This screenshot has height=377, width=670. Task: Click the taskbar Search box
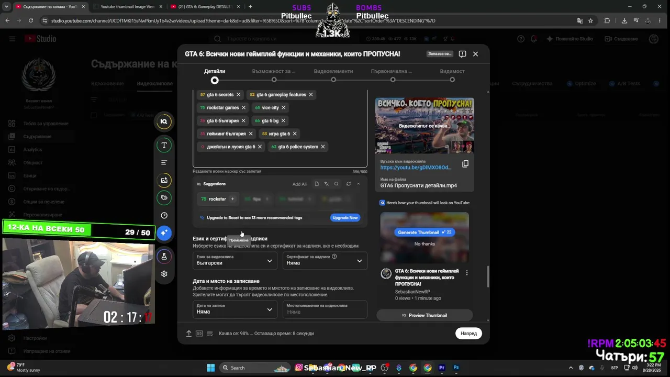coord(255,368)
